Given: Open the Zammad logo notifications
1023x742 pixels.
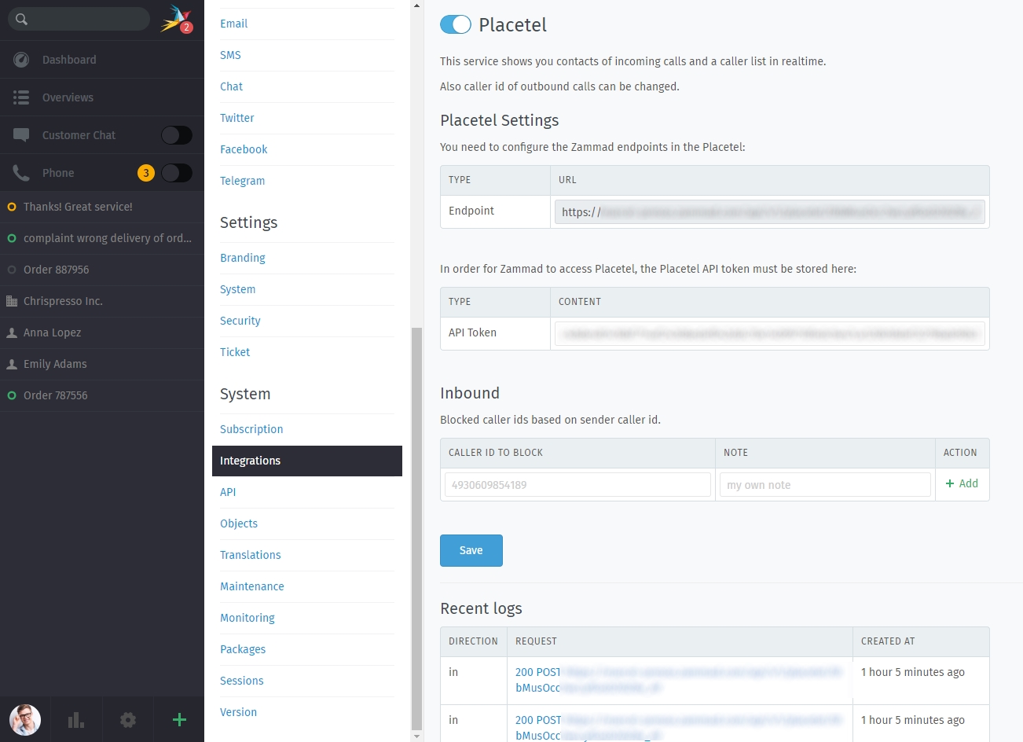Looking at the screenshot, I should [x=176, y=19].
